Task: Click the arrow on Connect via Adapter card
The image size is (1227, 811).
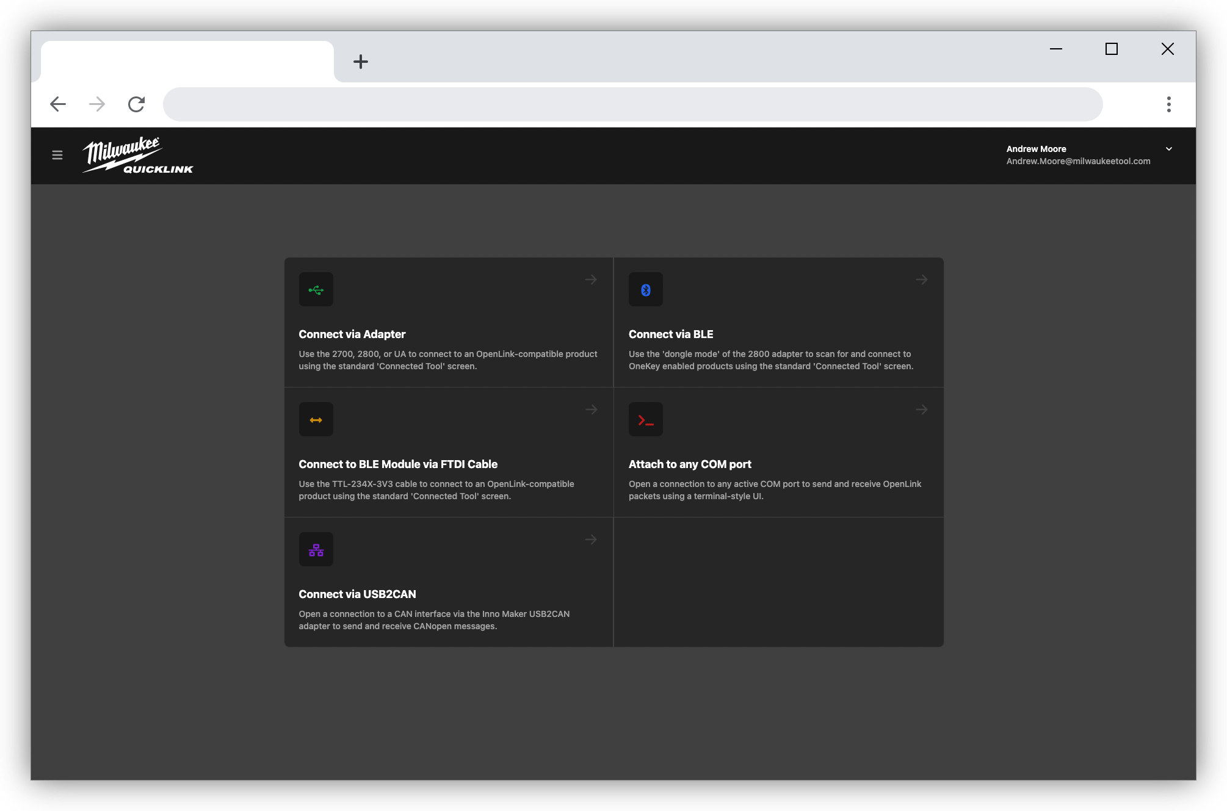Action: tap(591, 279)
